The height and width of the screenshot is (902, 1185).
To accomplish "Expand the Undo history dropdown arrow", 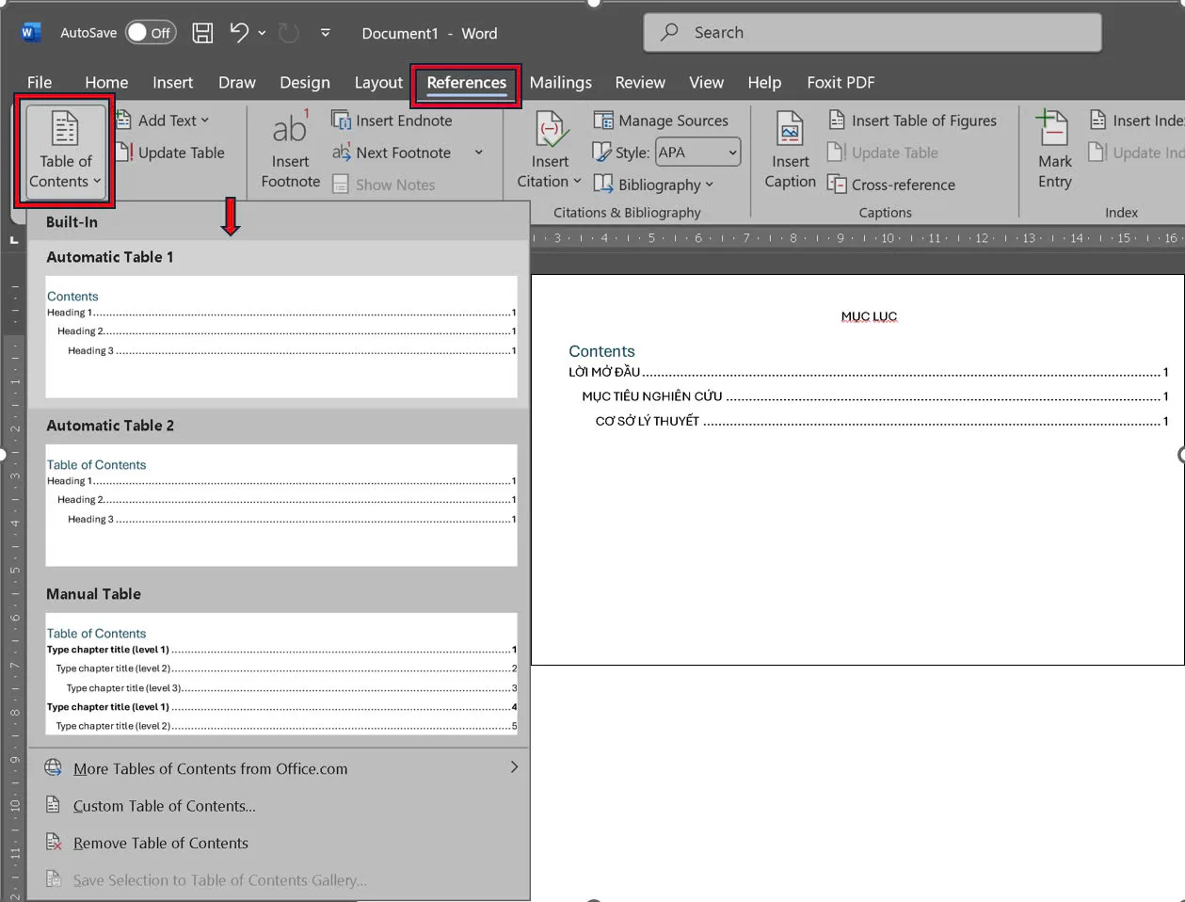I will tap(262, 33).
